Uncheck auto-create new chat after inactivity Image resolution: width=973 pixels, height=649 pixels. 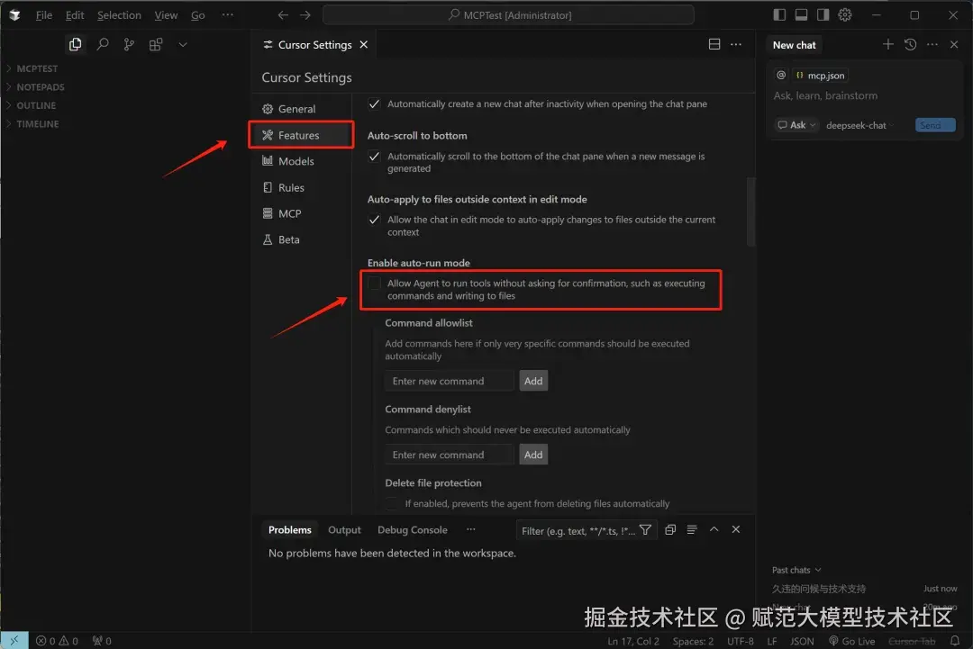(374, 104)
